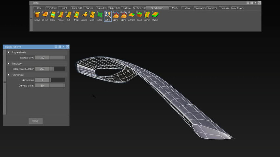The image size is (280, 157).
Task: Collapse Subdiv ReForm panel with left arrow
Action: click(64, 47)
